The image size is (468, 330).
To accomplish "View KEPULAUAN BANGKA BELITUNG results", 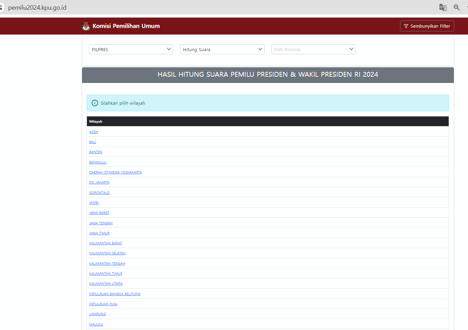I will 115,294.
